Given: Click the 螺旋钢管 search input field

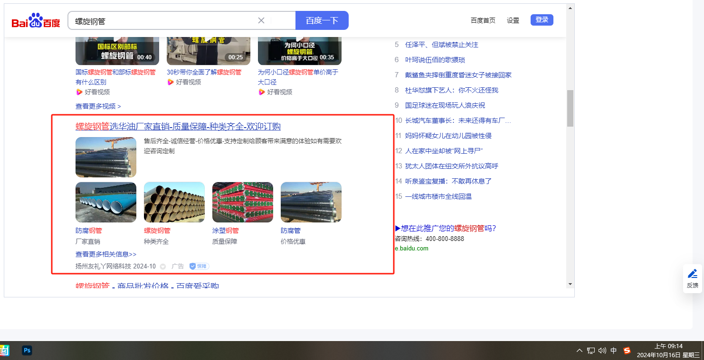Looking at the screenshot, I should pos(162,21).
